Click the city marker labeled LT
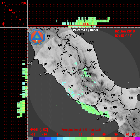The image size is (140, 140). click(x=78, y=98)
